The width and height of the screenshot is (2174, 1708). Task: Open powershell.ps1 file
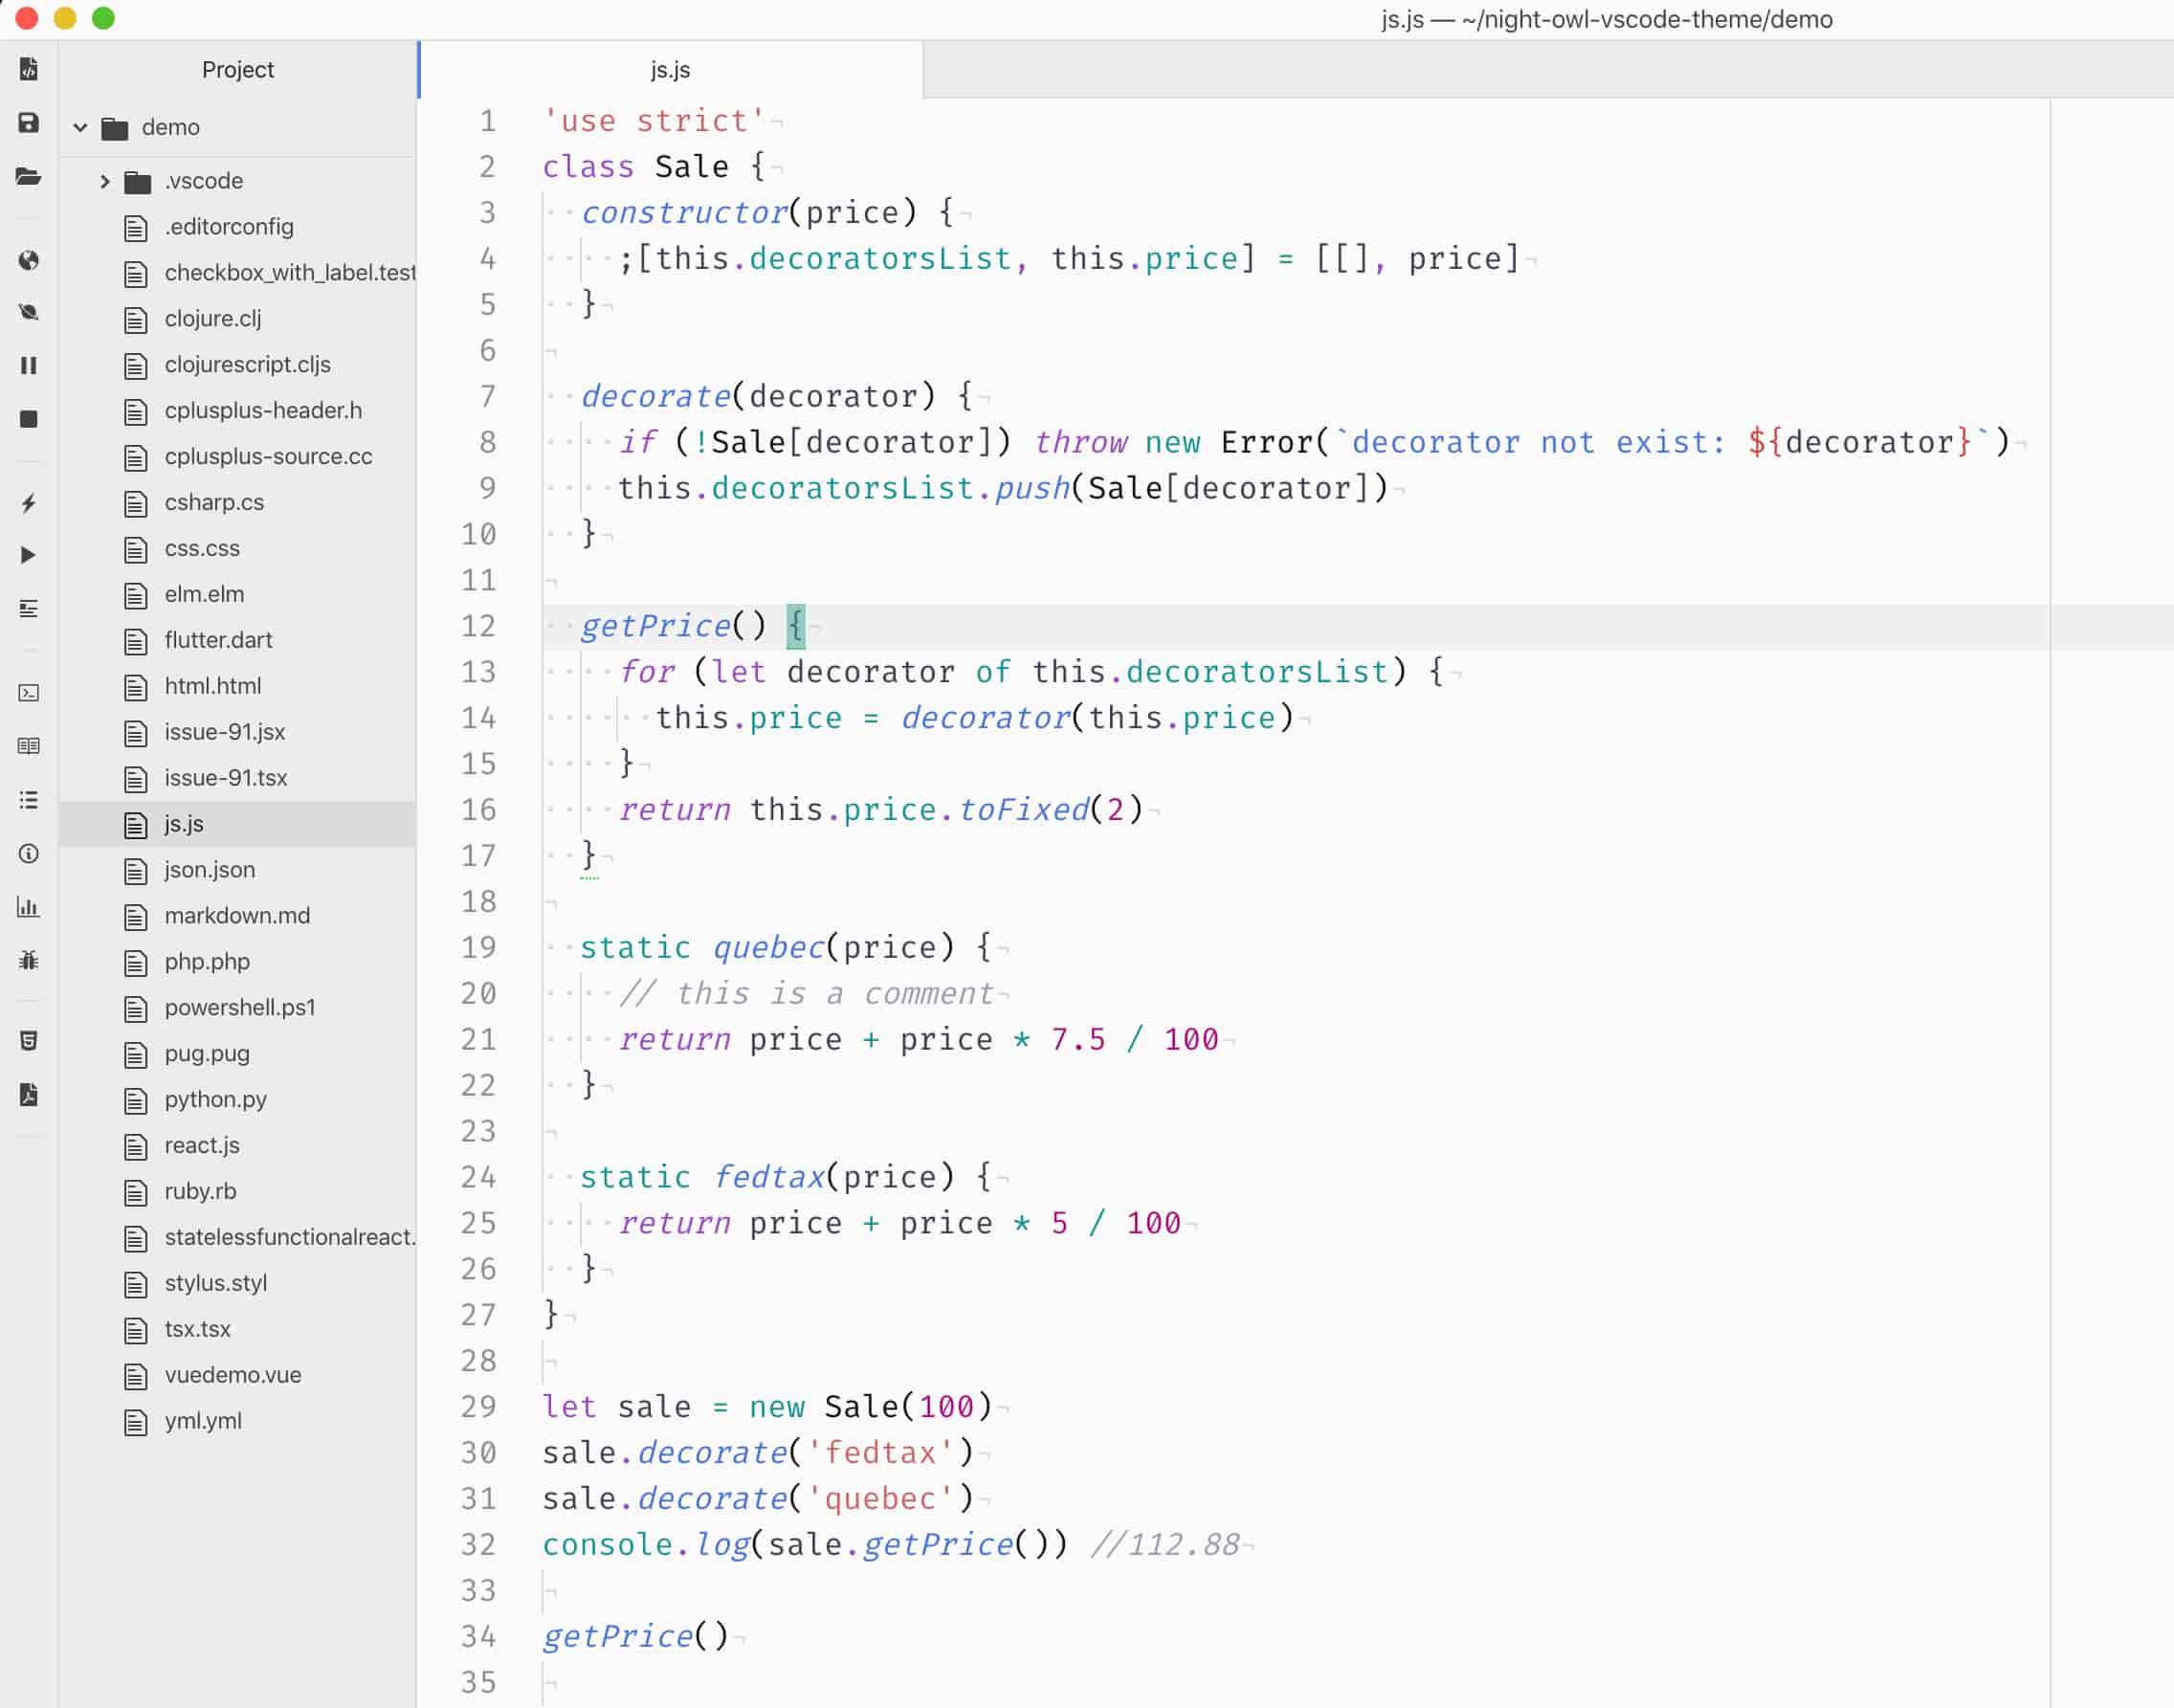point(237,1009)
